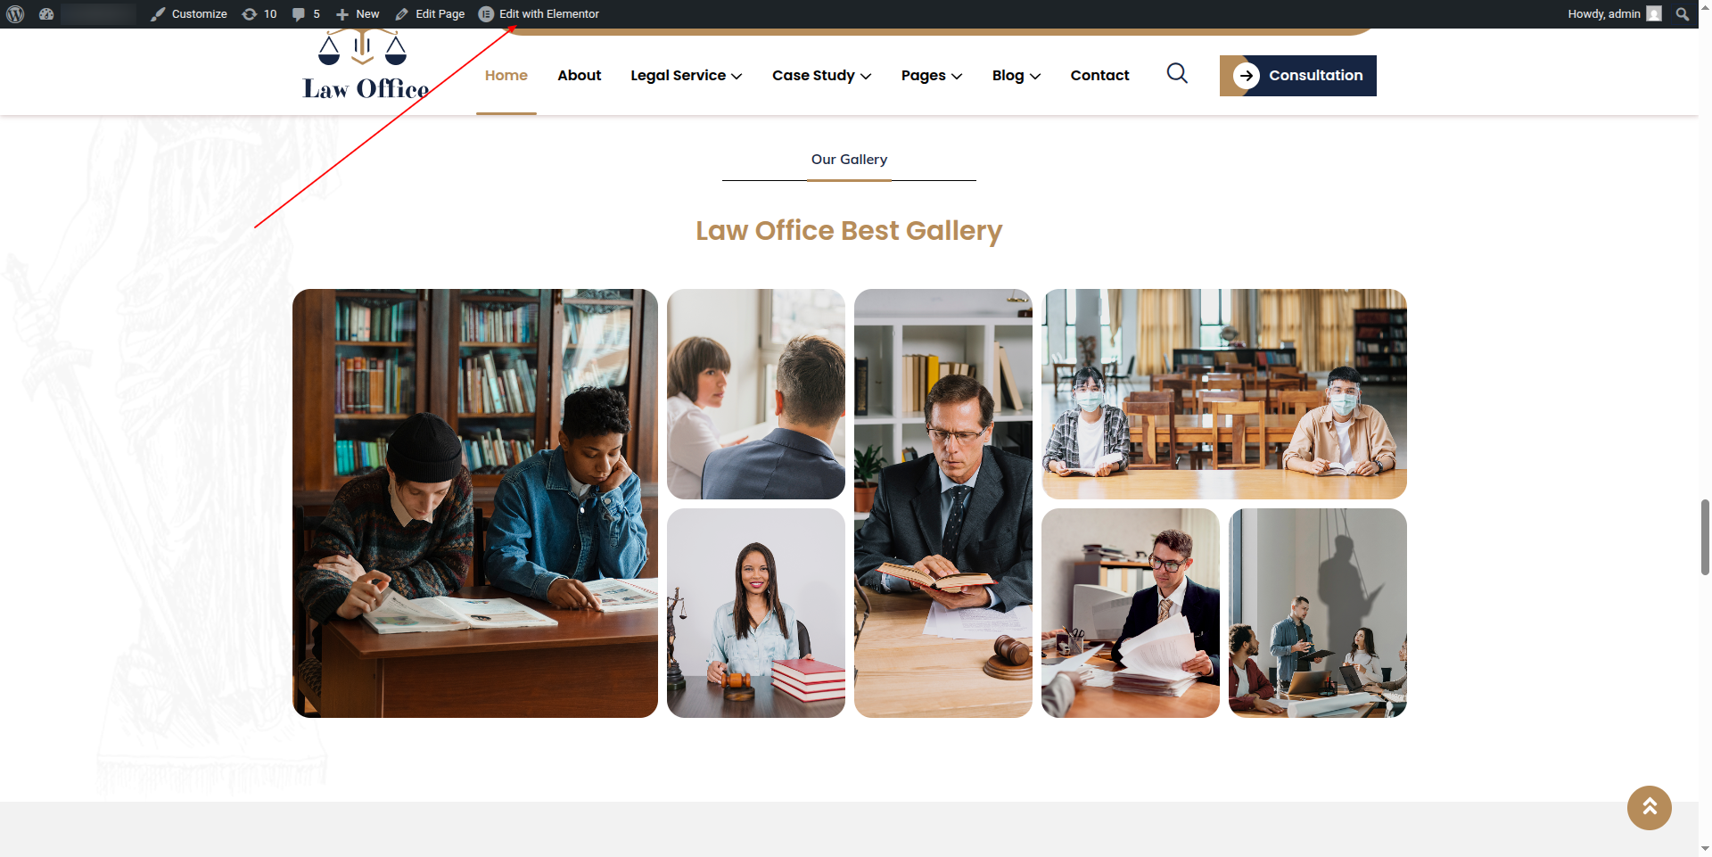Expand the Legal Service dropdown chevron
Viewport: 1712px width, 857px height.
(737, 77)
